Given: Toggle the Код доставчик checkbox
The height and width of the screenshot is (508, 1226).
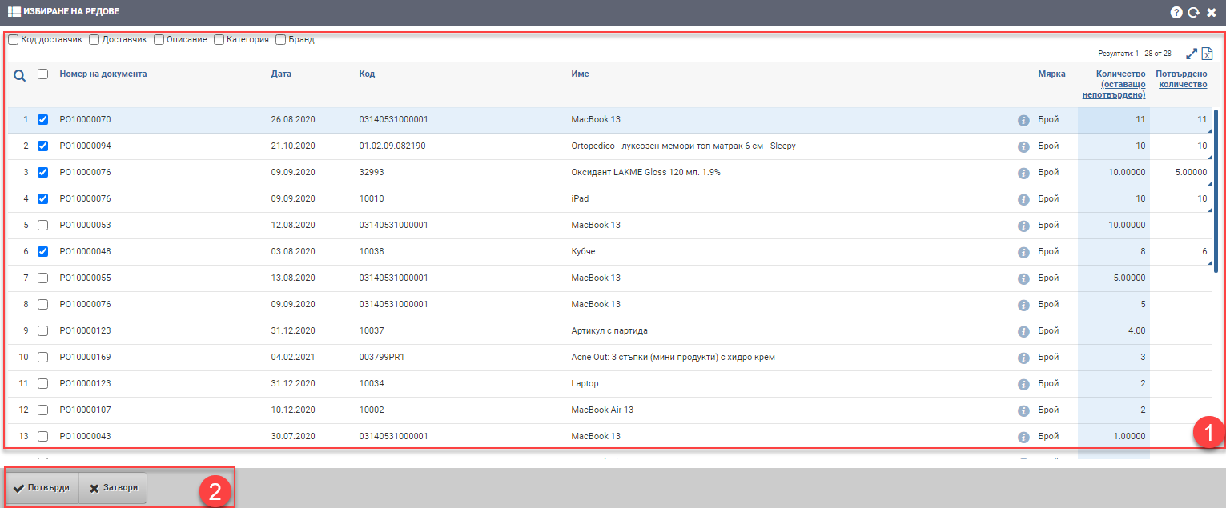Looking at the screenshot, I should [14, 39].
